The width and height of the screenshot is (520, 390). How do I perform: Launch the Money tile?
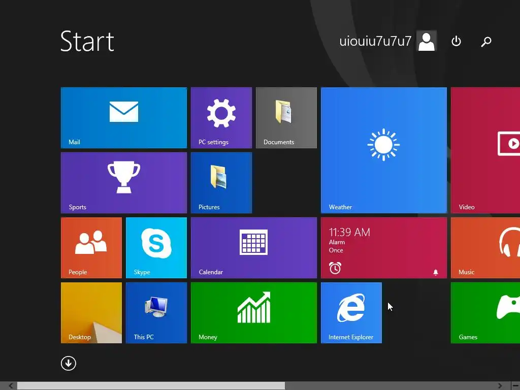pos(254,313)
